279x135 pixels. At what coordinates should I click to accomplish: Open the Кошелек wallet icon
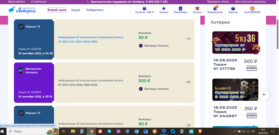(144, 8)
